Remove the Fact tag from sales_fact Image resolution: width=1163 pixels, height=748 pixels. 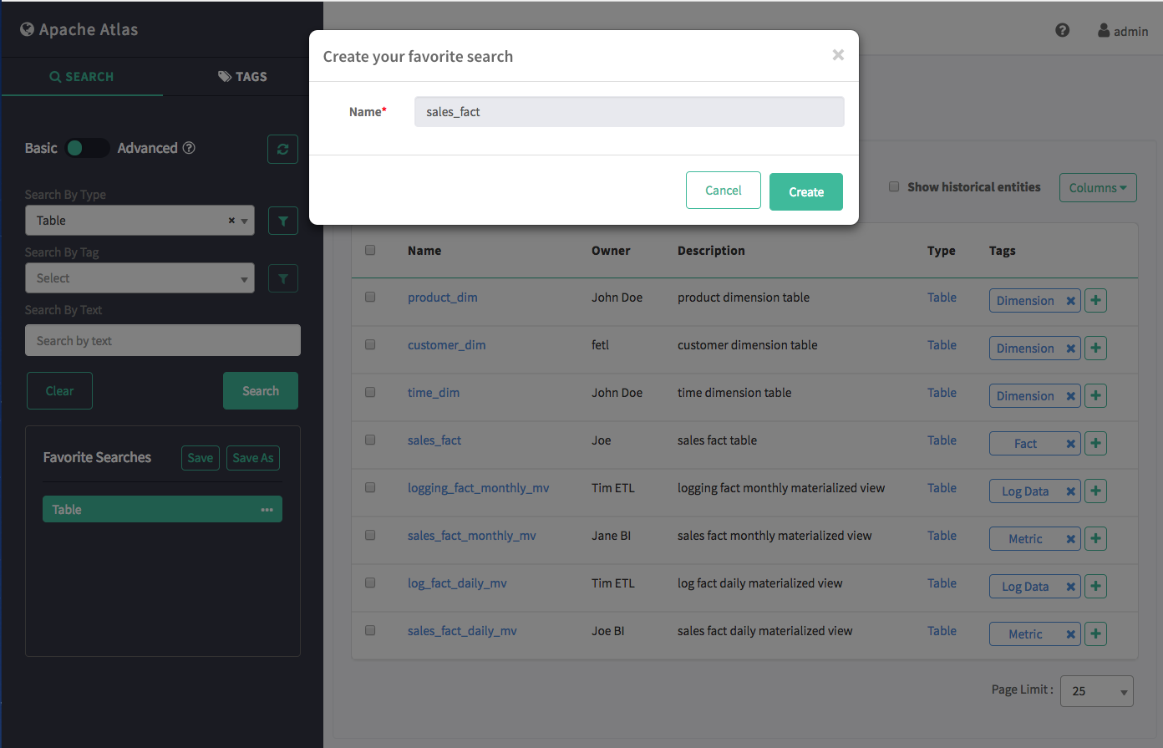click(1070, 444)
